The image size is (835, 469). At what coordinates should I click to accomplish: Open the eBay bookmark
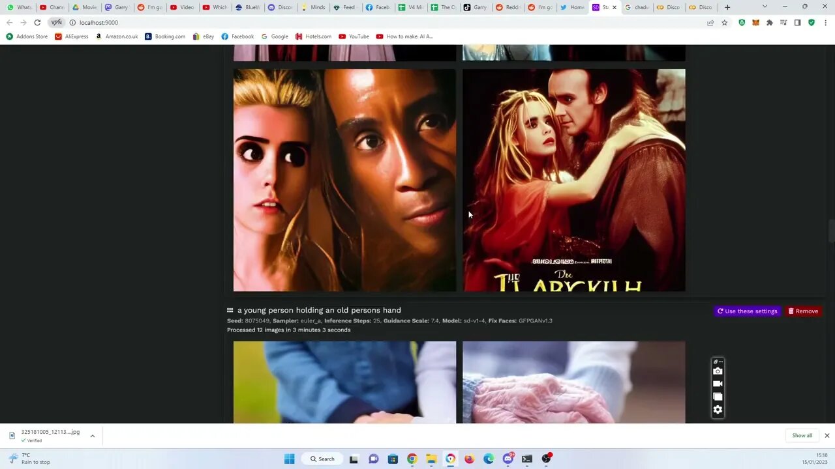[x=204, y=36]
